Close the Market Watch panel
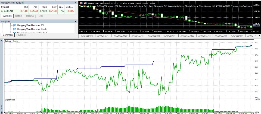Image resolution: width=261 pixels, height=114 pixels. click(76, 2)
